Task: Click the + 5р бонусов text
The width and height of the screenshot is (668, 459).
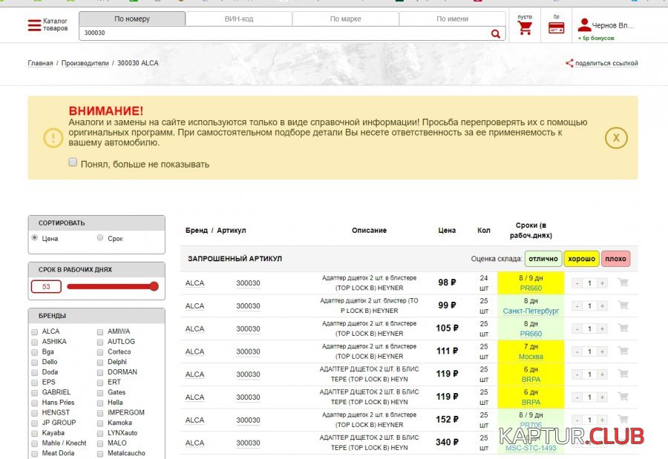Action: click(596, 38)
